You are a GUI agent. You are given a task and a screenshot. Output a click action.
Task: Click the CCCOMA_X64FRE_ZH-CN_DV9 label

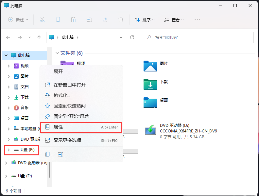tap(188, 131)
